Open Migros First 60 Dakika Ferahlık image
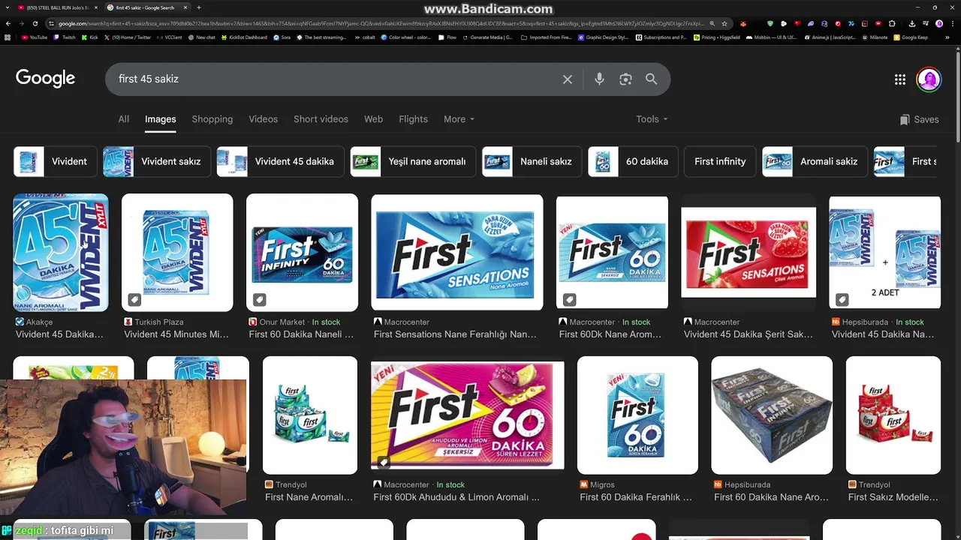This screenshot has width=961, height=540. point(637,415)
